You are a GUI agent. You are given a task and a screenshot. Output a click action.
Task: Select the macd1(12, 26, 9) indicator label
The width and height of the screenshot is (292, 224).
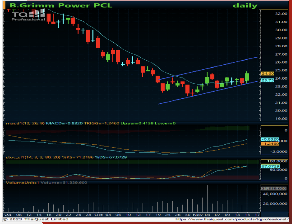25,123
